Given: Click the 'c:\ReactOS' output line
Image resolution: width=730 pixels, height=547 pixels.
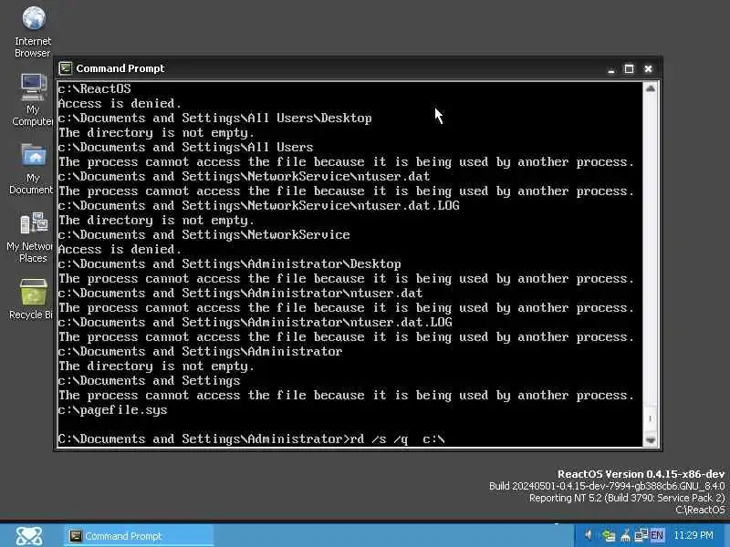Looking at the screenshot, I should 95,88.
